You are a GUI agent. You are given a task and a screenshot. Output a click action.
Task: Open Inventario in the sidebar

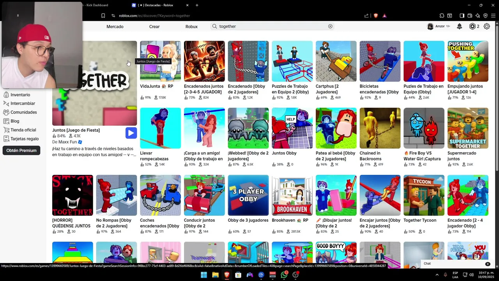coord(20,95)
